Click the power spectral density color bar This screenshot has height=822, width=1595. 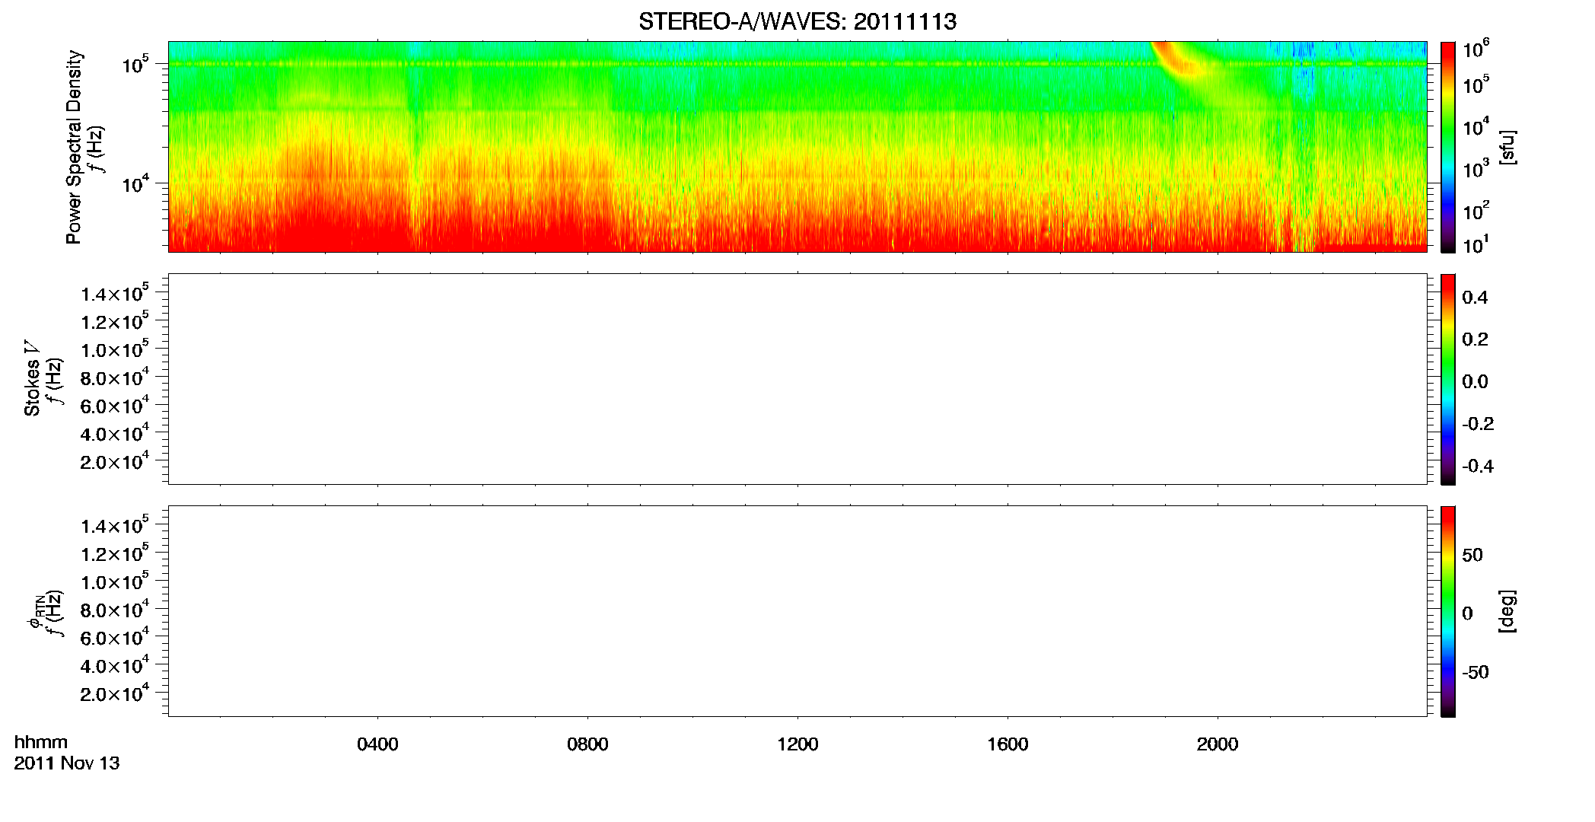click(x=1448, y=147)
